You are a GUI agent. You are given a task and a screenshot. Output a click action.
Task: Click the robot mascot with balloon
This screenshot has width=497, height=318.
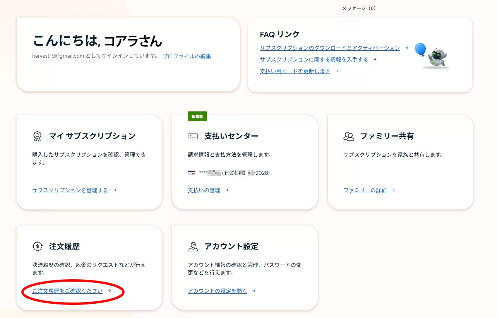click(x=433, y=56)
